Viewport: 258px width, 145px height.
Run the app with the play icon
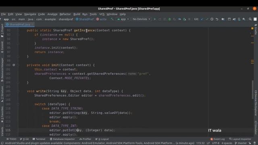tap(155, 19)
